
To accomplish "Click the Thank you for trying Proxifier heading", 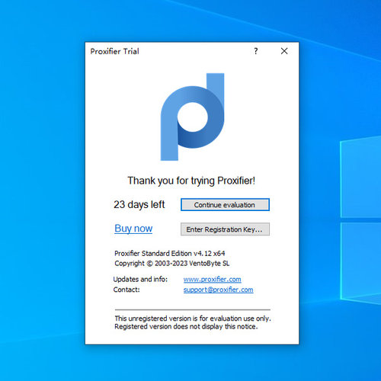I will (x=191, y=181).
